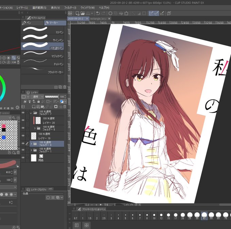Undo the last action in toolbar
Screen dimensions: 231x229
[x=98, y=13]
